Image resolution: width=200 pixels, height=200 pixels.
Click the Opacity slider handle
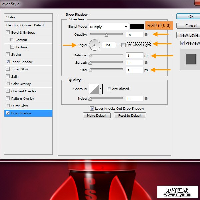click(x=106, y=35)
